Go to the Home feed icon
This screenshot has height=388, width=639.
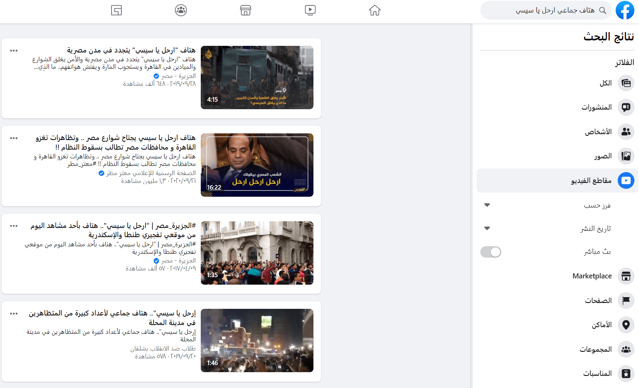tap(375, 10)
